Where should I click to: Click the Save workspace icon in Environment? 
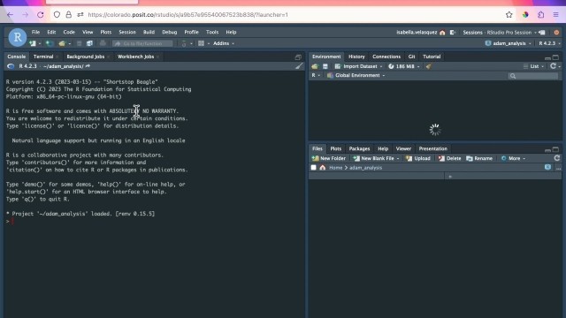[325, 66]
